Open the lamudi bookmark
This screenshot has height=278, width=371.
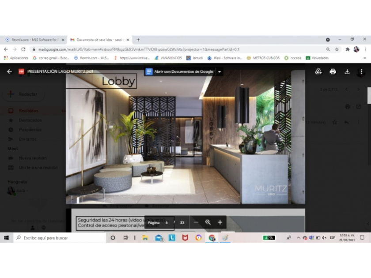[x=194, y=58]
